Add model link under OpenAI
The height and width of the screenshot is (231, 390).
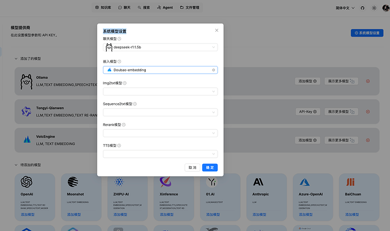tap(28, 215)
